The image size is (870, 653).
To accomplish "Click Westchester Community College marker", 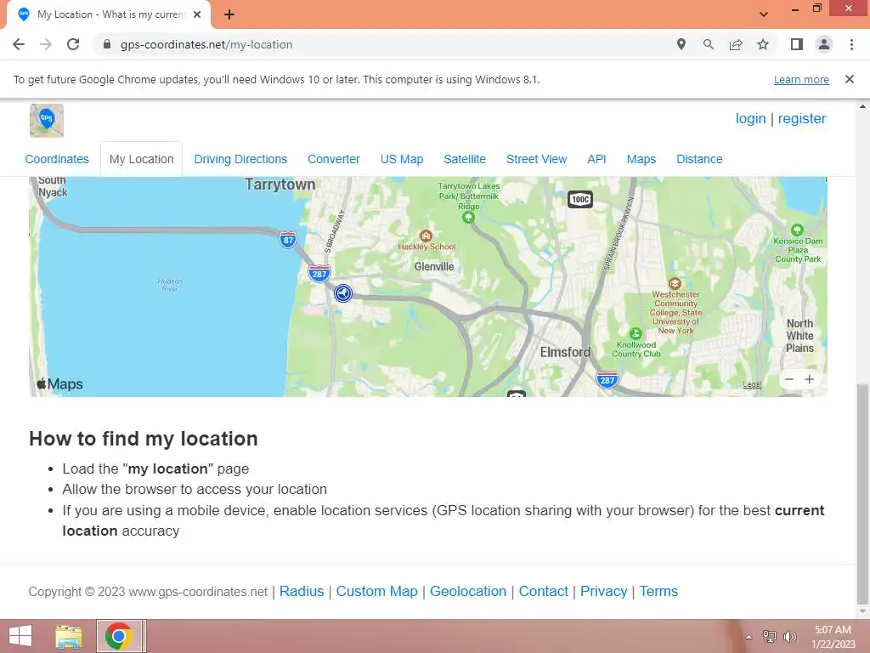I will click(x=675, y=283).
